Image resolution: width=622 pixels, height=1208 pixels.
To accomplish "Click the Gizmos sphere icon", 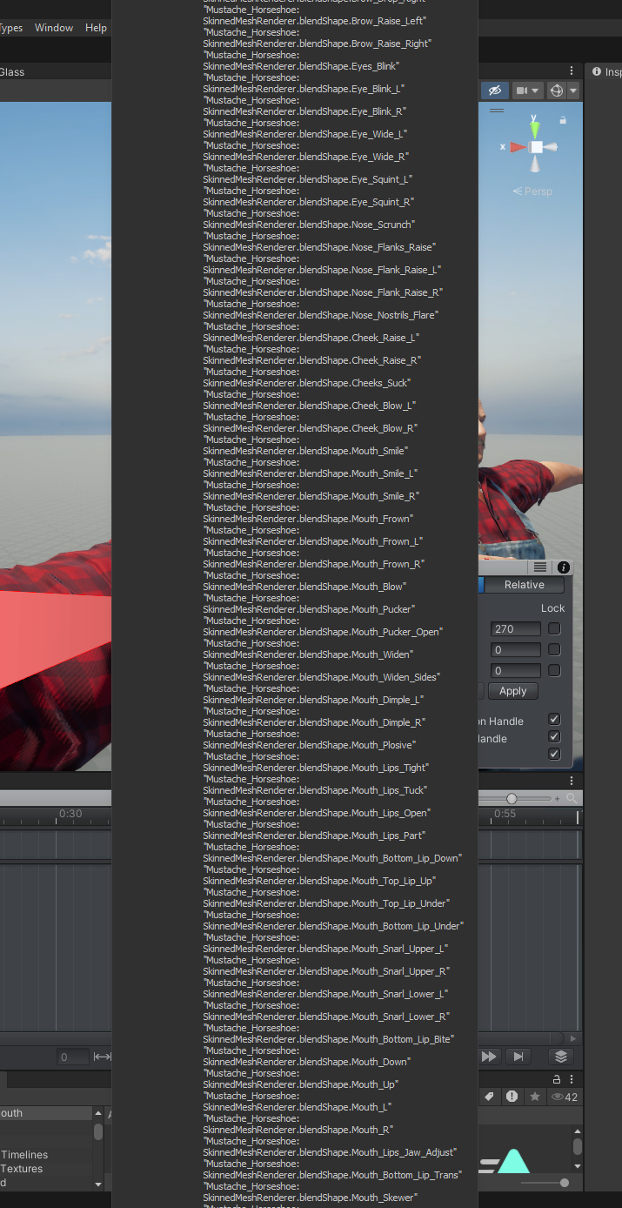I will point(556,91).
